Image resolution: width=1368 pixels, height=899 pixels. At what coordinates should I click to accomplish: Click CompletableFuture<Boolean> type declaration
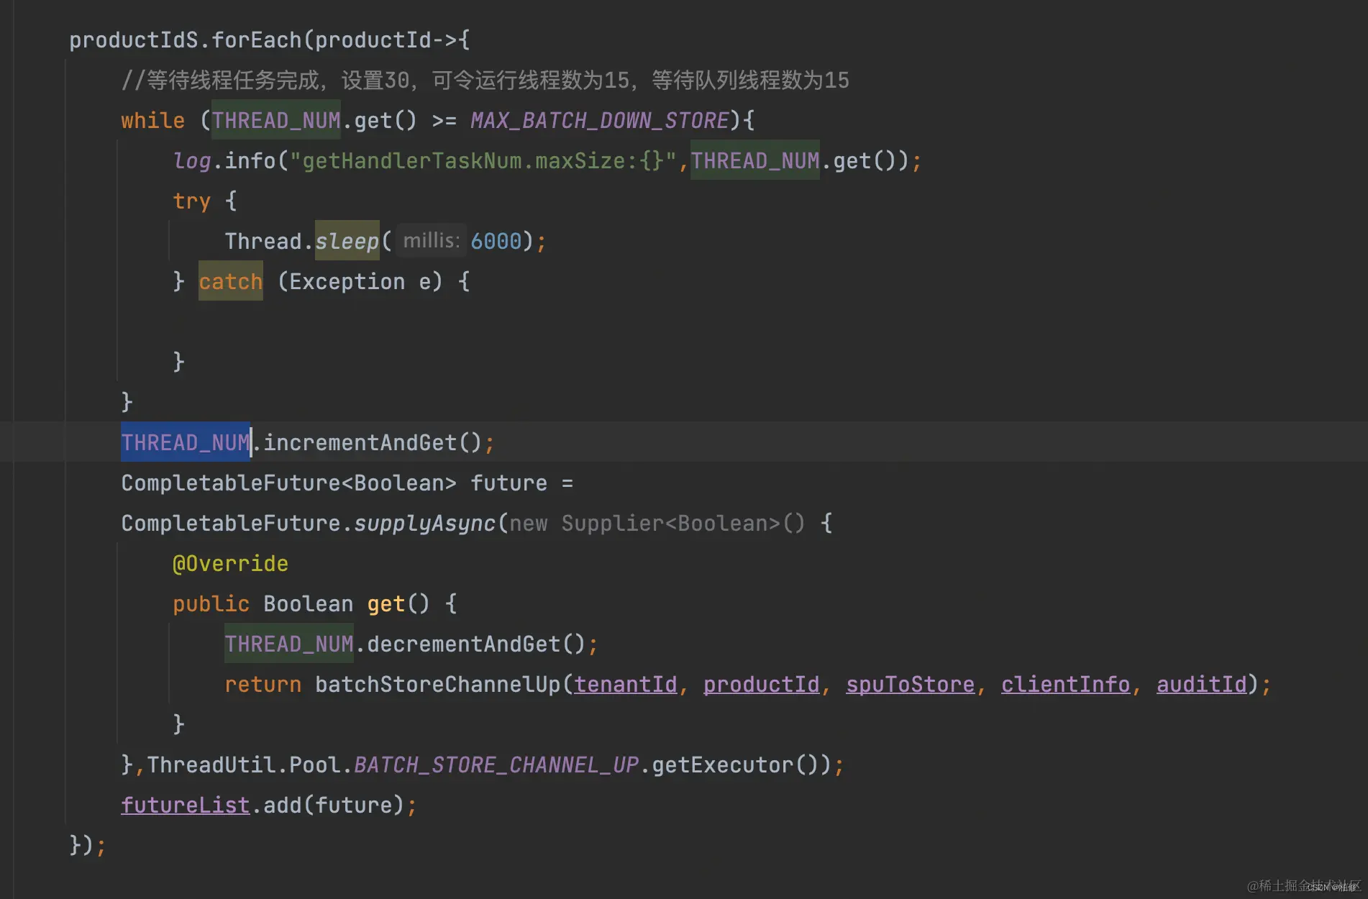289,483
